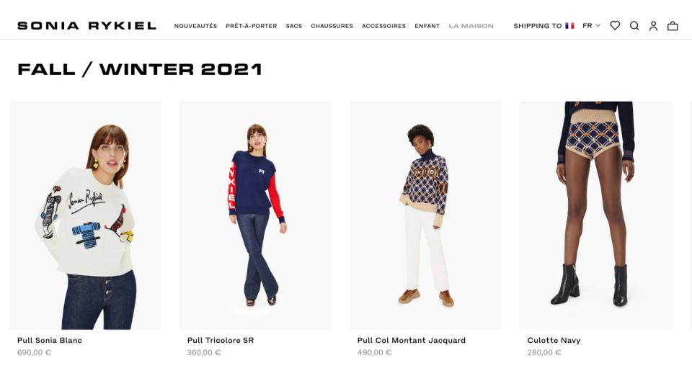Click the Culotte Navy product name
Viewport: 692px width, 389px height.
[x=554, y=340]
